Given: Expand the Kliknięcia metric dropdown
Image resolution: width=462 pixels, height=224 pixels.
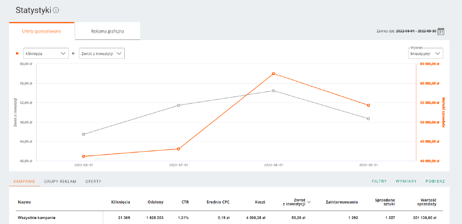Looking at the screenshot, I should coord(46,53).
